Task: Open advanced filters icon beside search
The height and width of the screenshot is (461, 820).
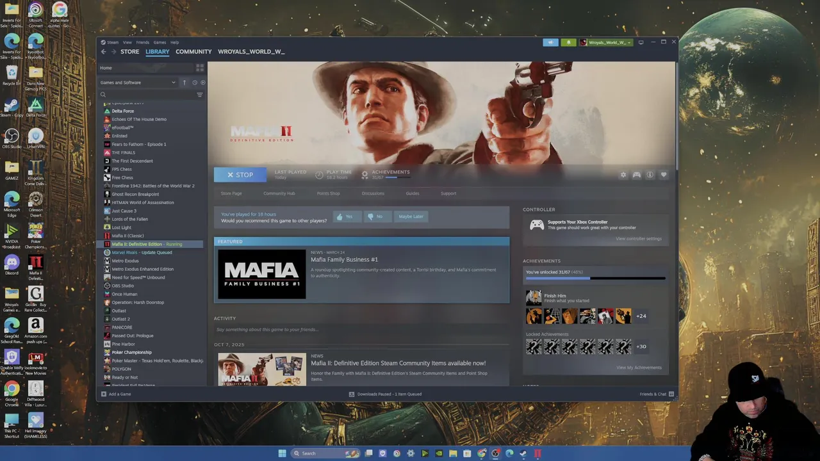Action: (199, 95)
